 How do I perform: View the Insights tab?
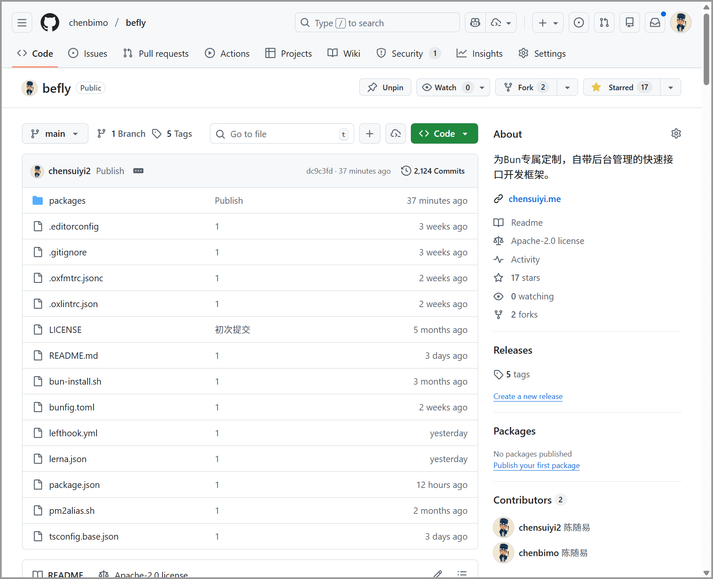pos(479,54)
